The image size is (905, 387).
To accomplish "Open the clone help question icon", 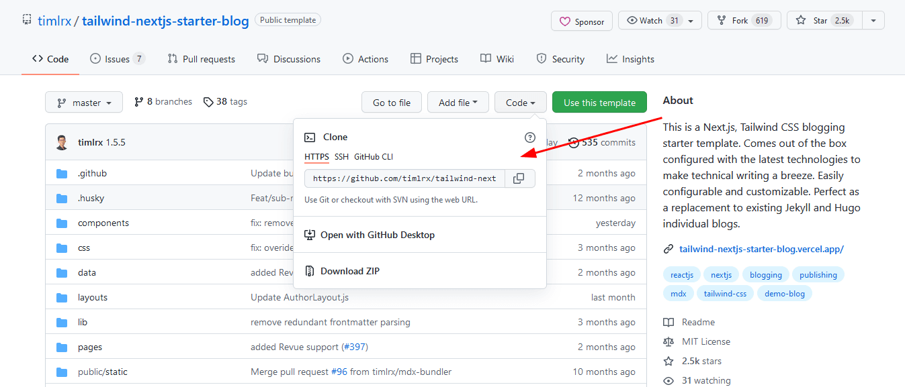I will pos(529,137).
